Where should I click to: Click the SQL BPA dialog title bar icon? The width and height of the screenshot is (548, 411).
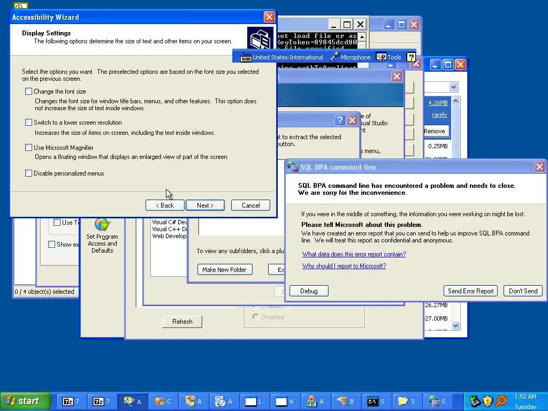[x=292, y=167]
